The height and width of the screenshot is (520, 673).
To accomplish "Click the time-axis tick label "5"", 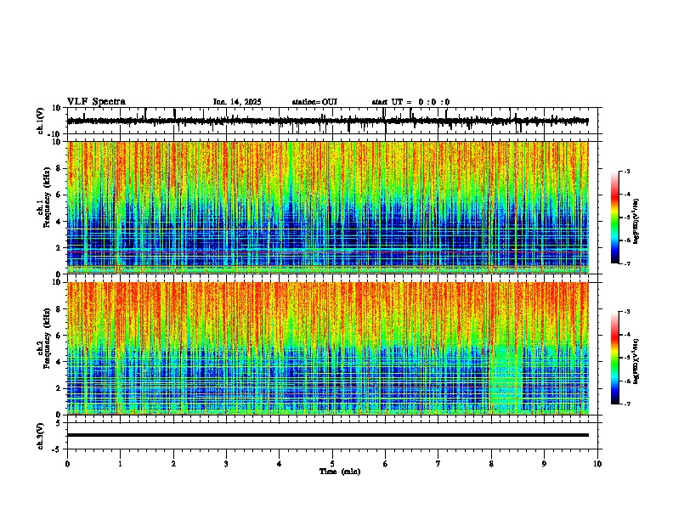I will (332, 464).
